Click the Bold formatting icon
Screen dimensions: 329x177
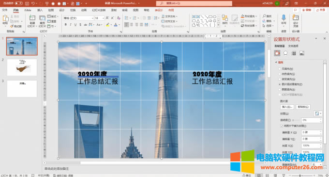pos(66,25)
